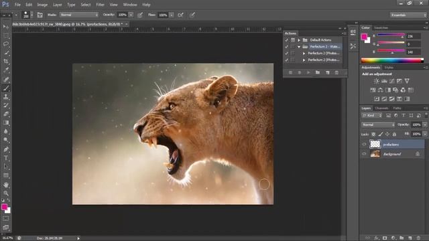Toggle Perfectum 2 - Wate... set checkmark

click(286, 47)
